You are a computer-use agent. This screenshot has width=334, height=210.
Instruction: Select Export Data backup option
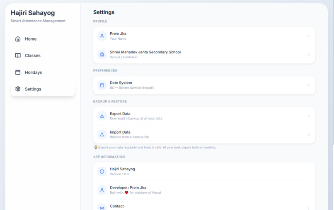point(204,116)
